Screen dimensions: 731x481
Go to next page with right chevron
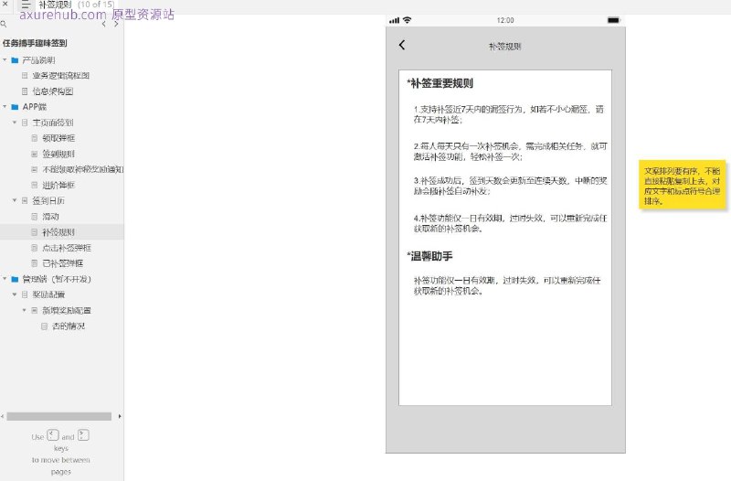click(x=116, y=24)
